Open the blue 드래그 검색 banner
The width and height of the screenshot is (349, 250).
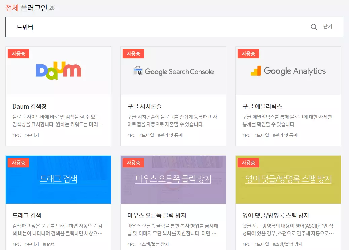click(x=58, y=180)
